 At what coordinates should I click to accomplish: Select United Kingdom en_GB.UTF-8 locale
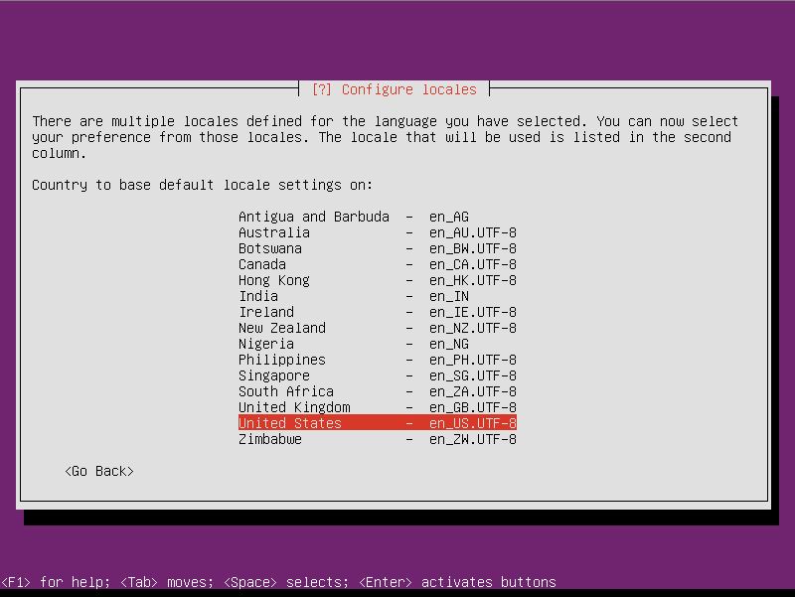[x=378, y=407]
